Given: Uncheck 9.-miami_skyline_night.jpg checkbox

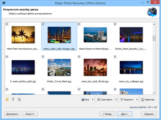Looking at the screenshot, I should [x=7, y=57].
